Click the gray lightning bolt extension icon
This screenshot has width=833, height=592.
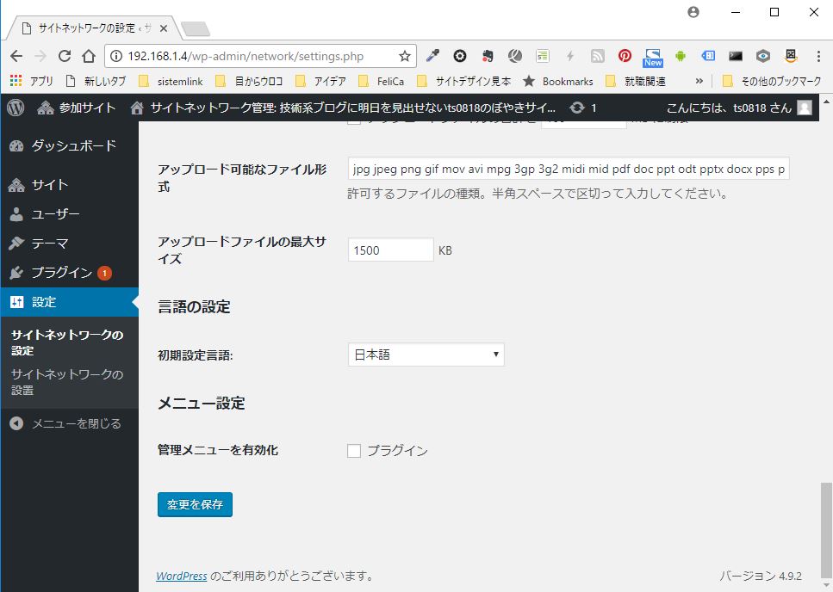[x=570, y=56]
